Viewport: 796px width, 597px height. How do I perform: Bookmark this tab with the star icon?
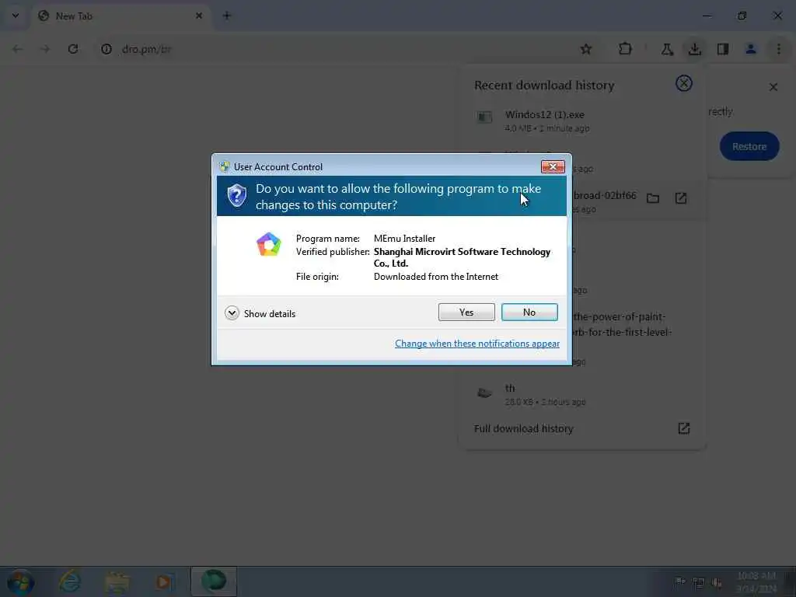(586, 49)
